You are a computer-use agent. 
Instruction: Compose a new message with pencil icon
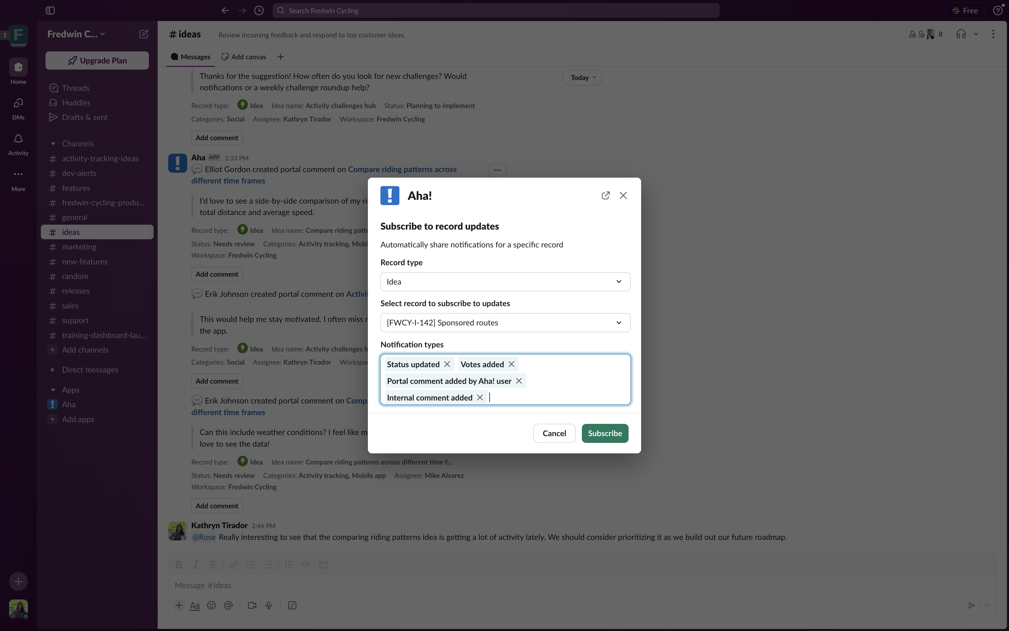143,34
